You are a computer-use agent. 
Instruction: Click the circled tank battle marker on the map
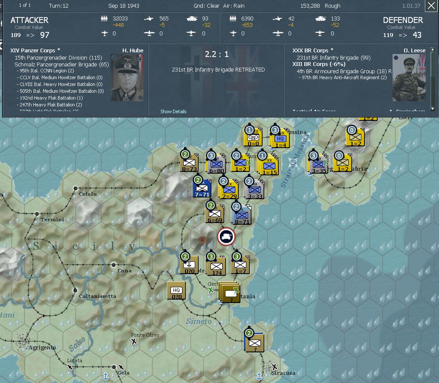click(226, 237)
